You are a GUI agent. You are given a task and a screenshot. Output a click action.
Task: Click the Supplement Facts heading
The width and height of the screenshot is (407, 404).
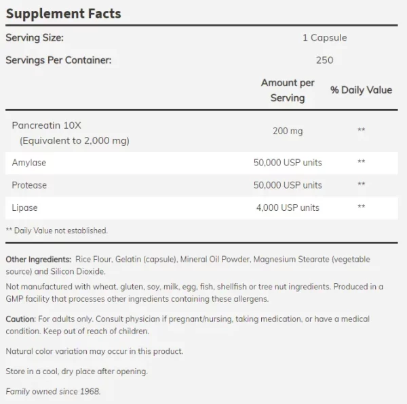pyautogui.click(x=63, y=14)
